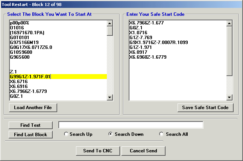
Task: Select highlighted block G99G1Z-1.971F.01
Action: point(58,76)
